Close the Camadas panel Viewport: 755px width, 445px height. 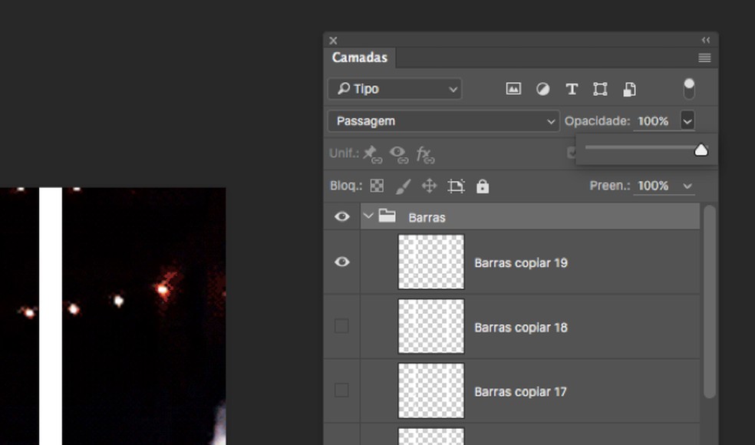333,41
